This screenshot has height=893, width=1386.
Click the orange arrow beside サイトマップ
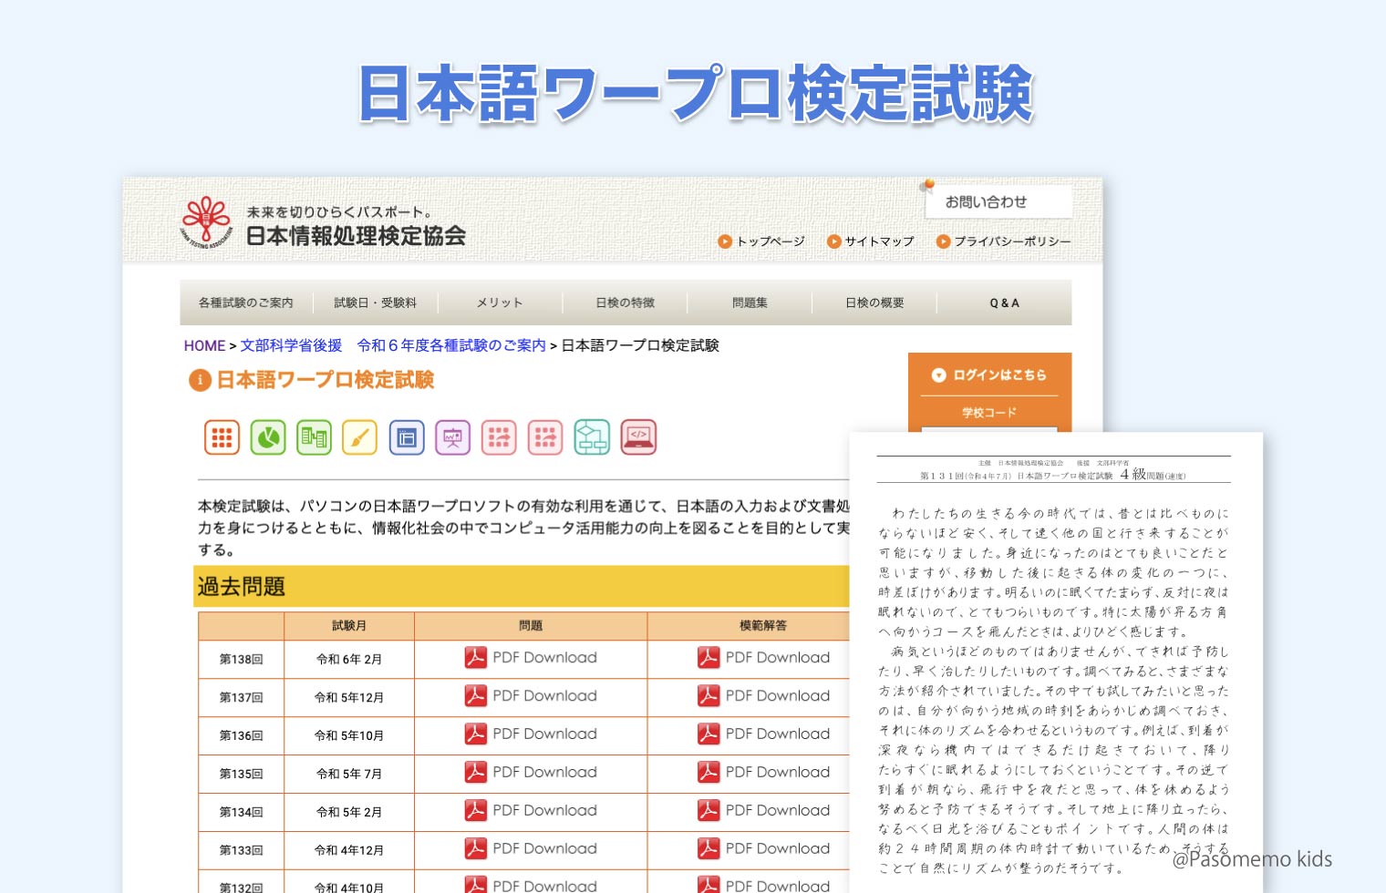(x=833, y=241)
